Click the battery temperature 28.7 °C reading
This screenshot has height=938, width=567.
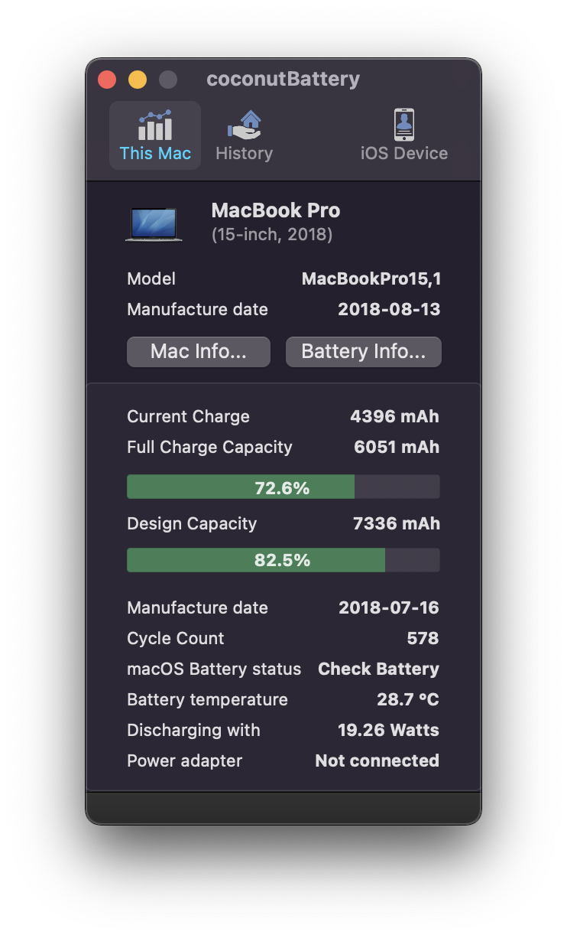click(407, 699)
